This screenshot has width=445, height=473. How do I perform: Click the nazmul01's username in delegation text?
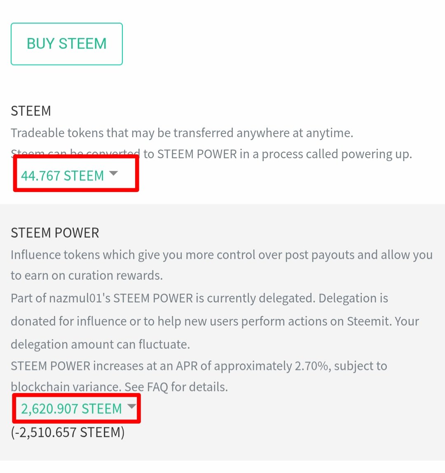point(80,298)
